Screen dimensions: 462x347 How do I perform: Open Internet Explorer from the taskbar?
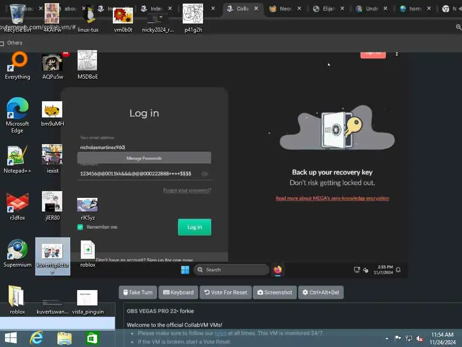pos(37,338)
